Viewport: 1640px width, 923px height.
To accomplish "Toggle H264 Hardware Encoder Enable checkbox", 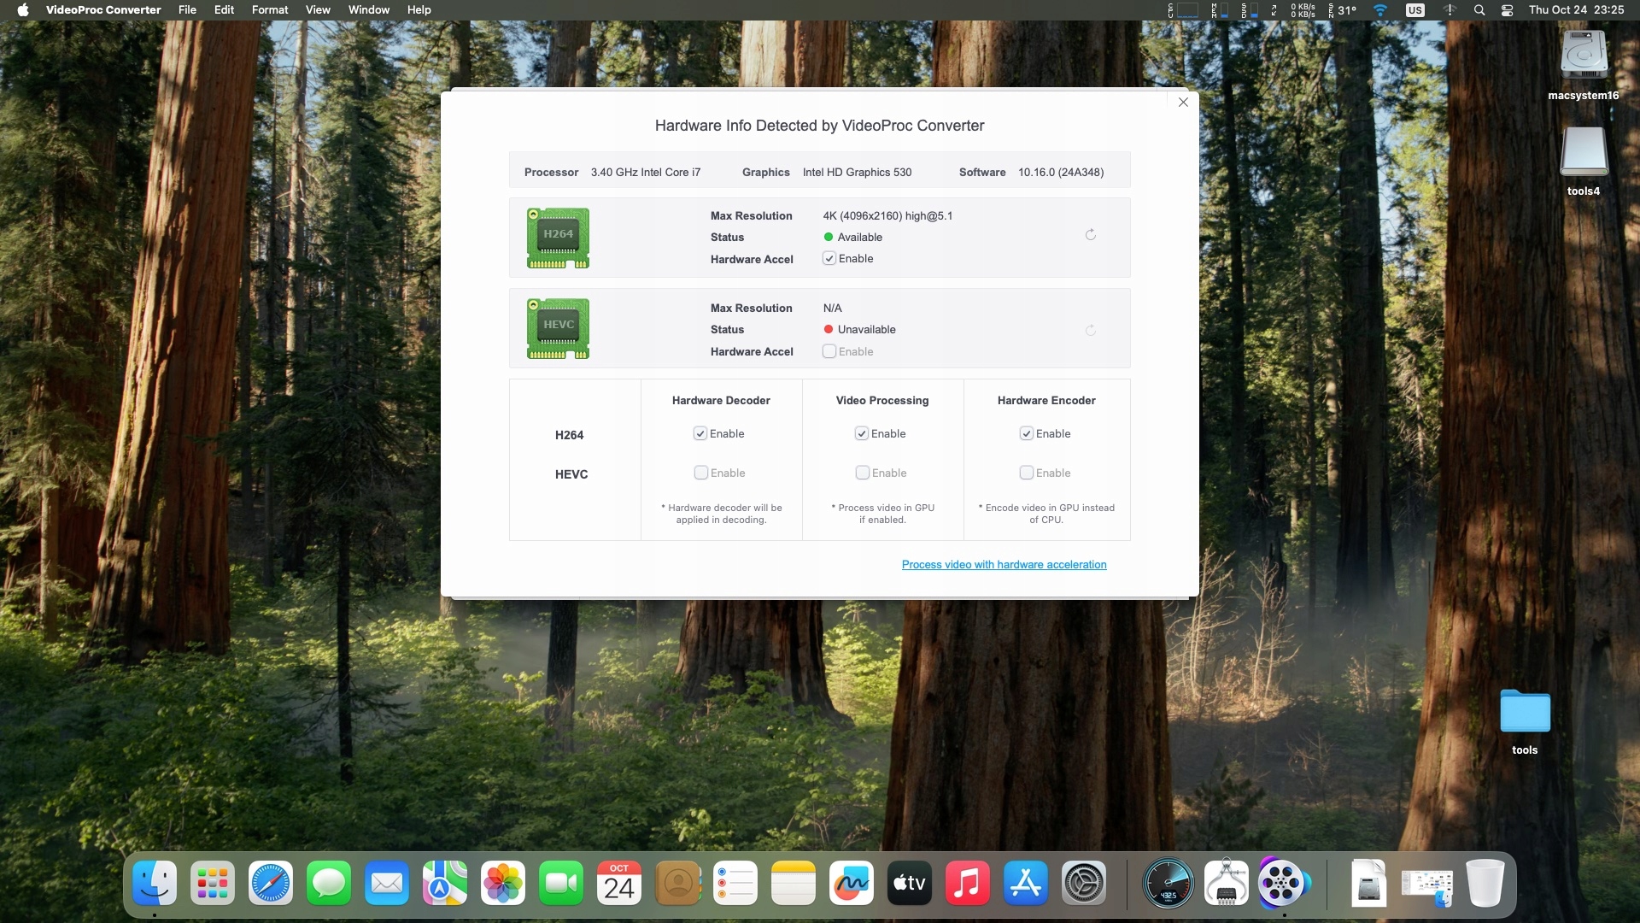I will pyautogui.click(x=1027, y=433).
